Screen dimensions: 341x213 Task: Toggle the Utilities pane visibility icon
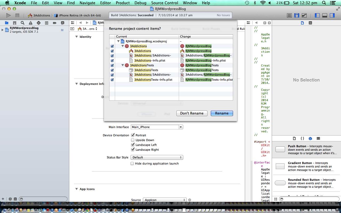click(x=332, y=15)
